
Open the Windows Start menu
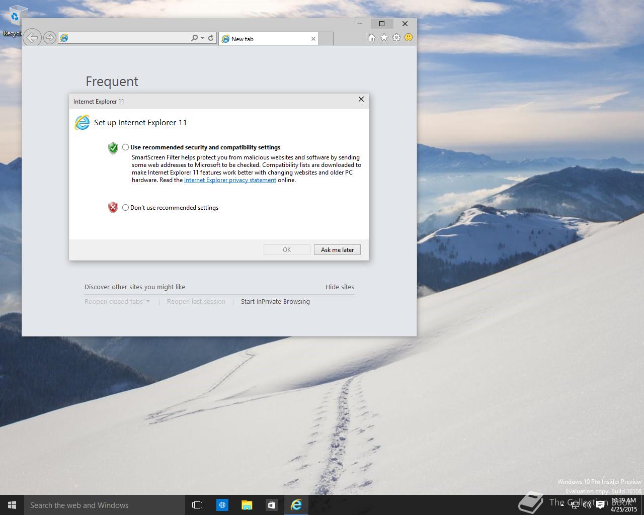click(x=12, y=505)
